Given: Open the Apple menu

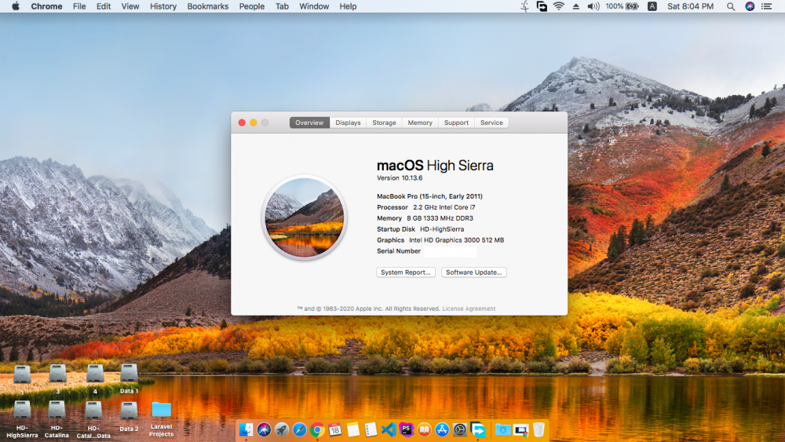Looking at the screenshot, I should pos(16,6).
